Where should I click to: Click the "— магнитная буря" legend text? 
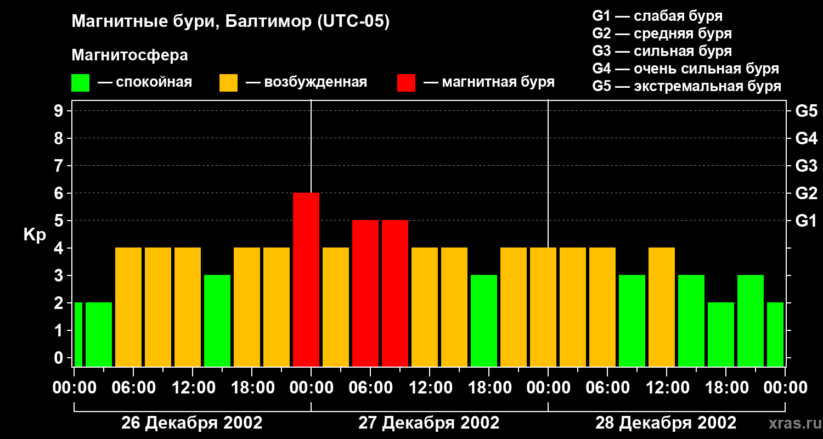489,82
